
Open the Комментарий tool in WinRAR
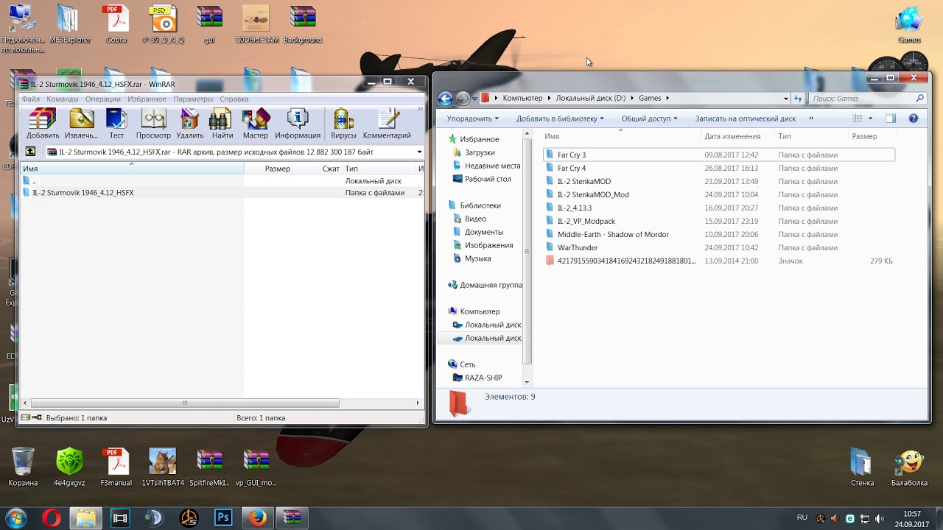pyautogui.click(x=387, y=123)
